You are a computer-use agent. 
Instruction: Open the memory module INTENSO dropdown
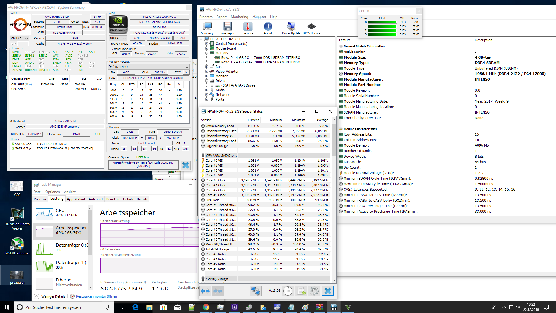pyautogui.click(x=149, y=67)
